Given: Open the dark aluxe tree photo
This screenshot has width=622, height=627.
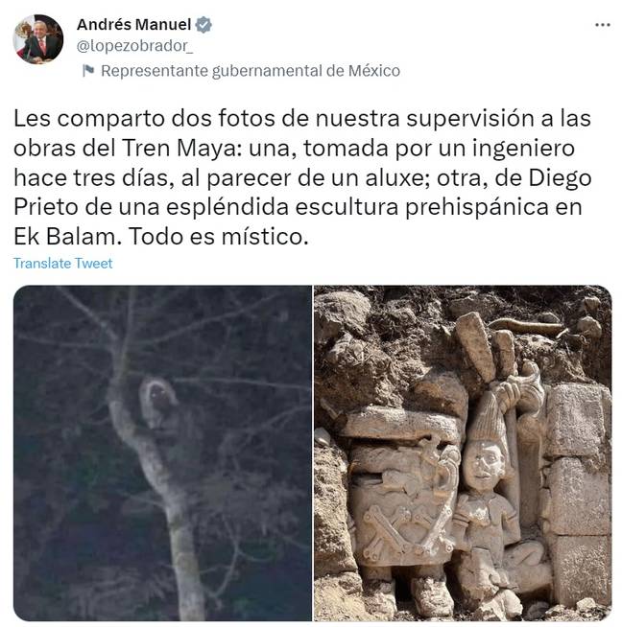Looking at the screenshot, I should point(162,453).
